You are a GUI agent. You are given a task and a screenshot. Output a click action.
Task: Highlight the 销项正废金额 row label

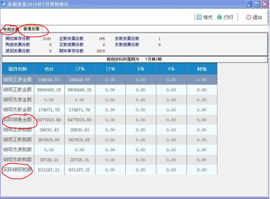18,80
